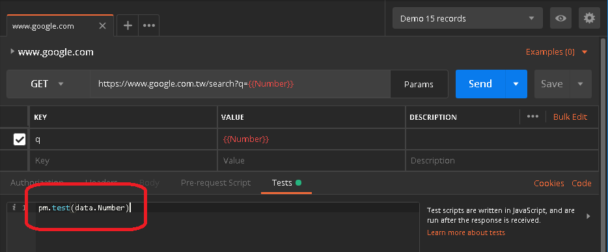Close the www.google.com request tab
Screen dimensions: 608x252
pyautogui.click(x=102, y=26)
